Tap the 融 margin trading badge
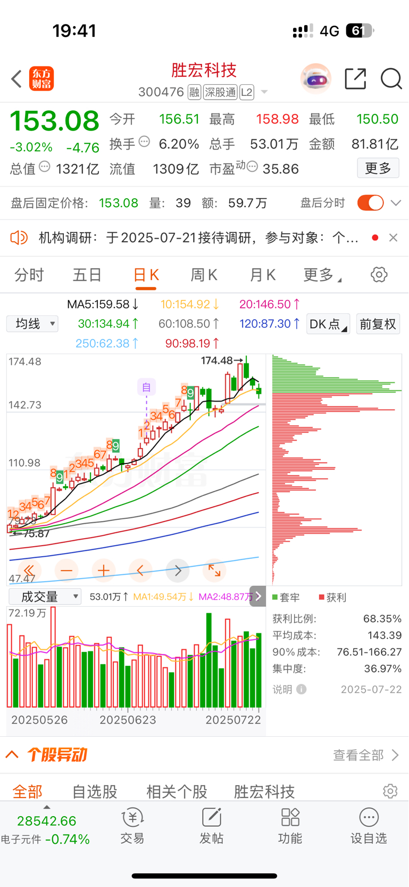This screenshot has width=409, height=887. [x=194, y=92]
